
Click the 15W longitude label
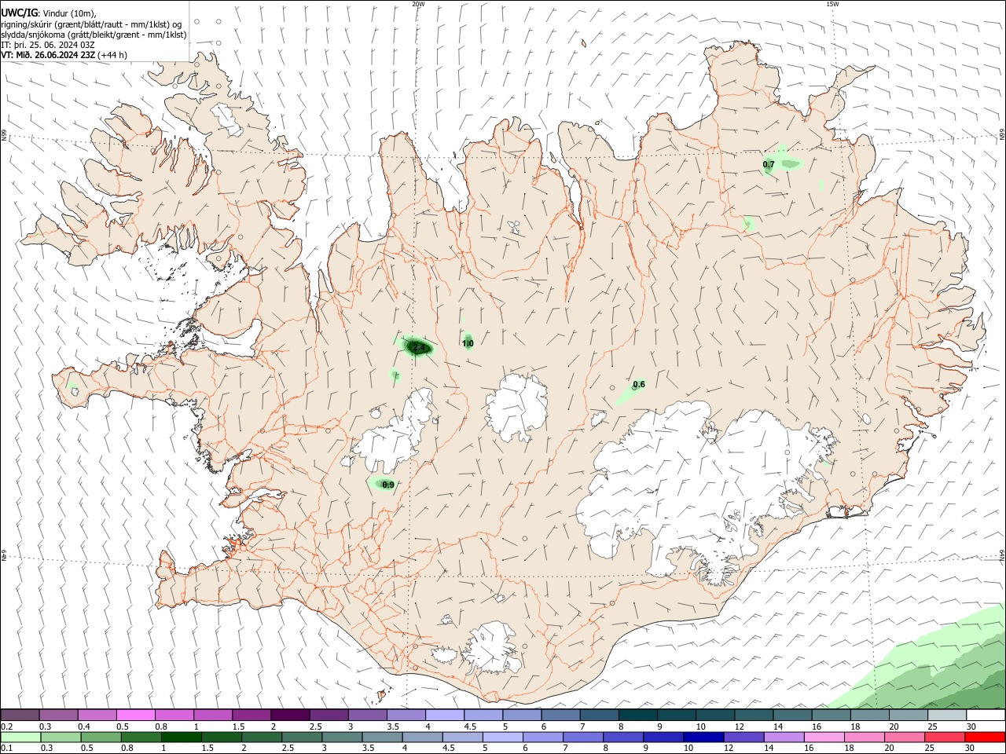(x=832, y=4)
